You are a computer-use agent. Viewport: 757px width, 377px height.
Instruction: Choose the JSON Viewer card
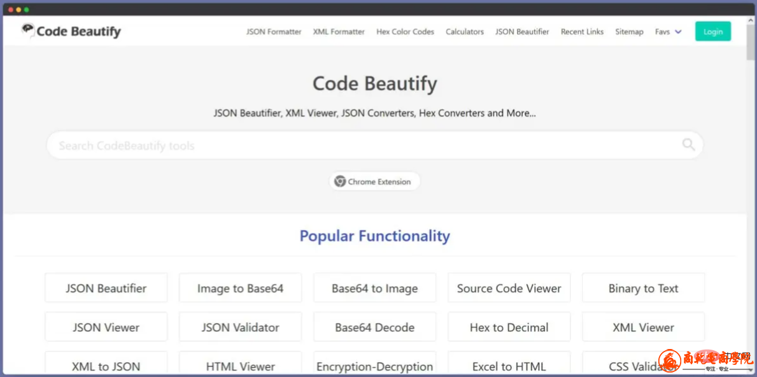(x=106, y=327)
